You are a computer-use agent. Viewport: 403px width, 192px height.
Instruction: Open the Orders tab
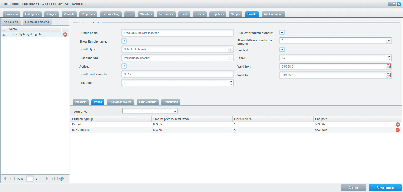pos(200,14)
